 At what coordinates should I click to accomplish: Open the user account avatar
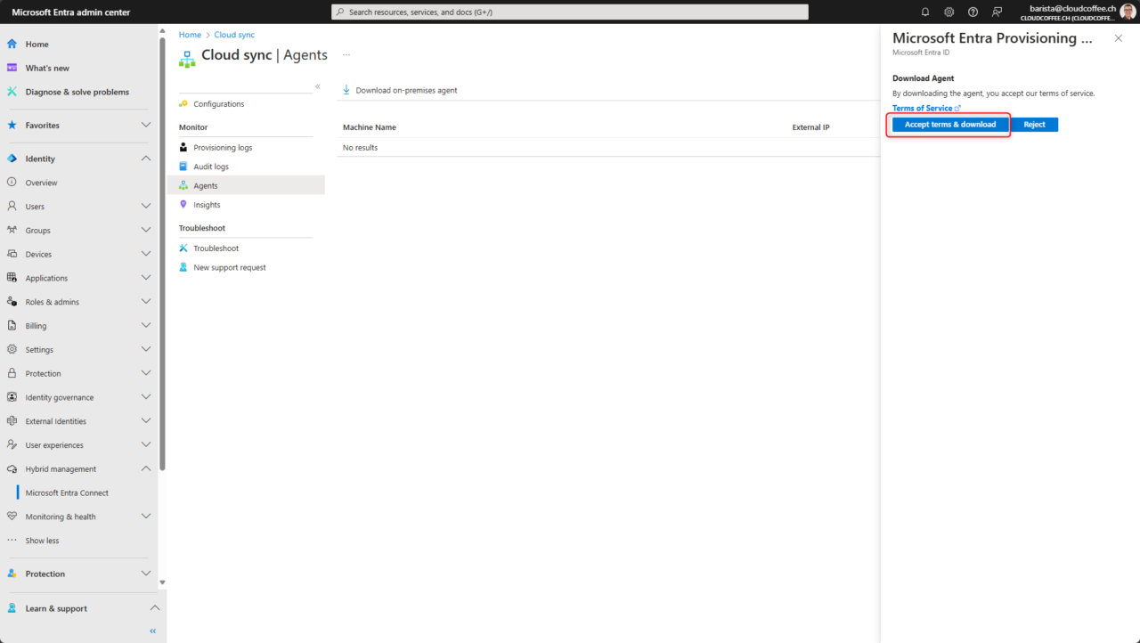pos(1128,12)
